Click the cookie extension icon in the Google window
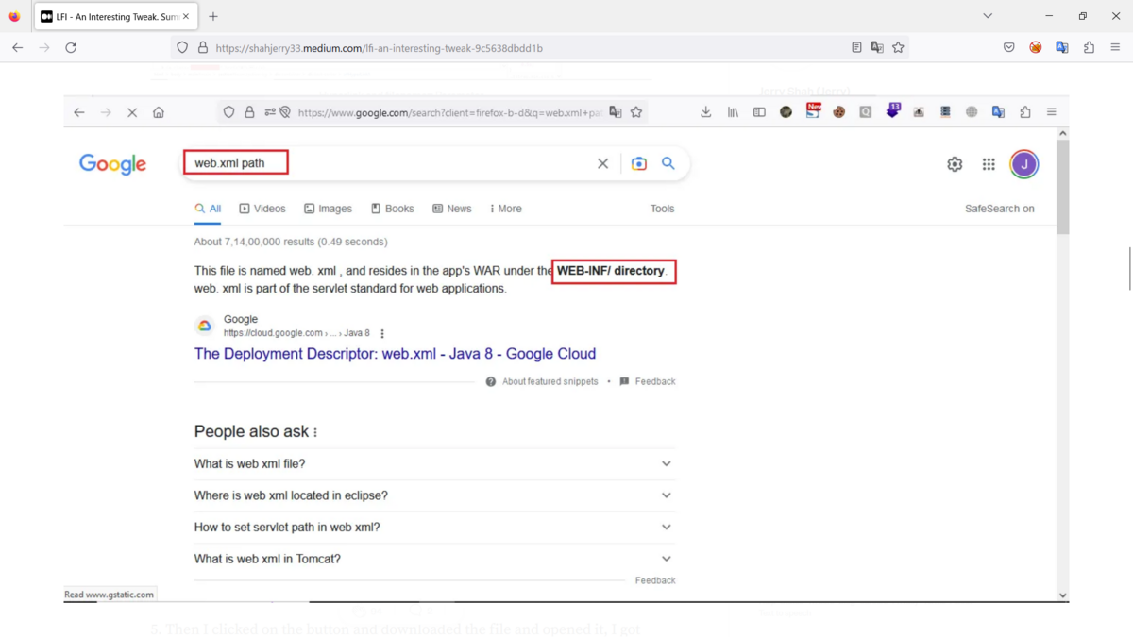This screenshot has width=1133, height=637. (838, 112)
